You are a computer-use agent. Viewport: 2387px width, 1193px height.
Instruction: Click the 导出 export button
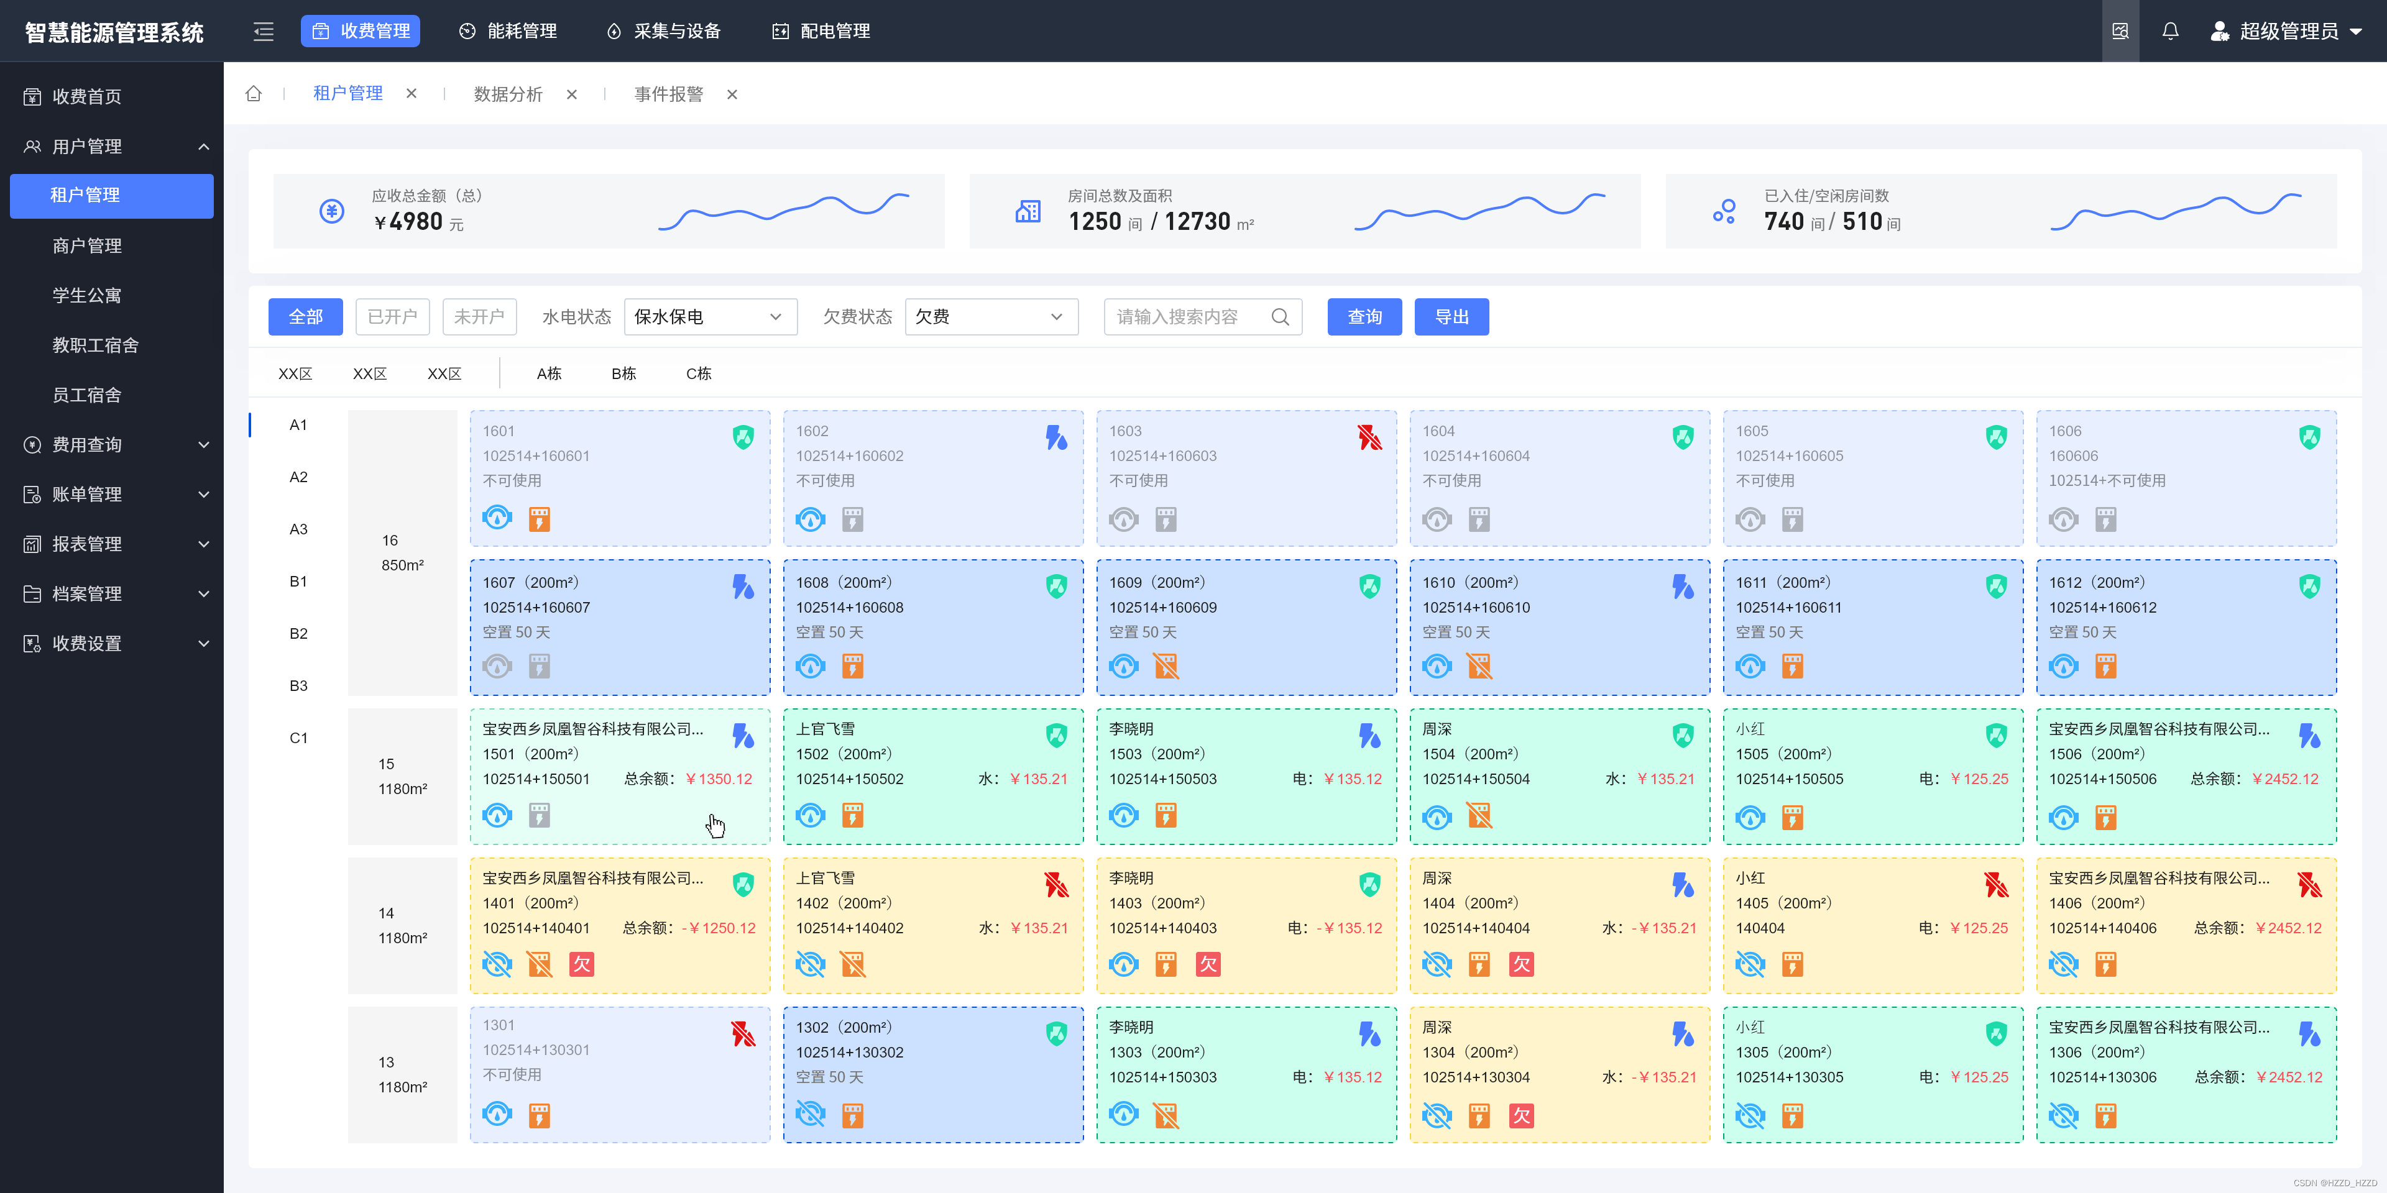point(1449,316)
